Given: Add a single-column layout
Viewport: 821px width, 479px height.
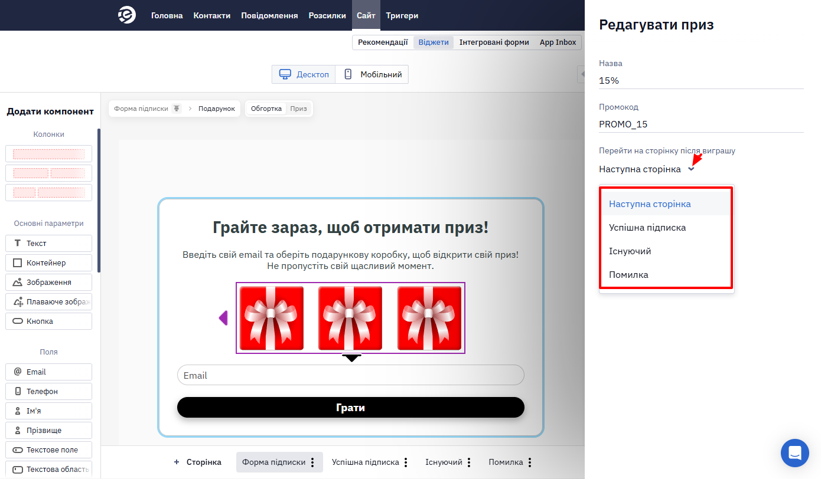Looking at the screenshot, I should tap(49, 154).
